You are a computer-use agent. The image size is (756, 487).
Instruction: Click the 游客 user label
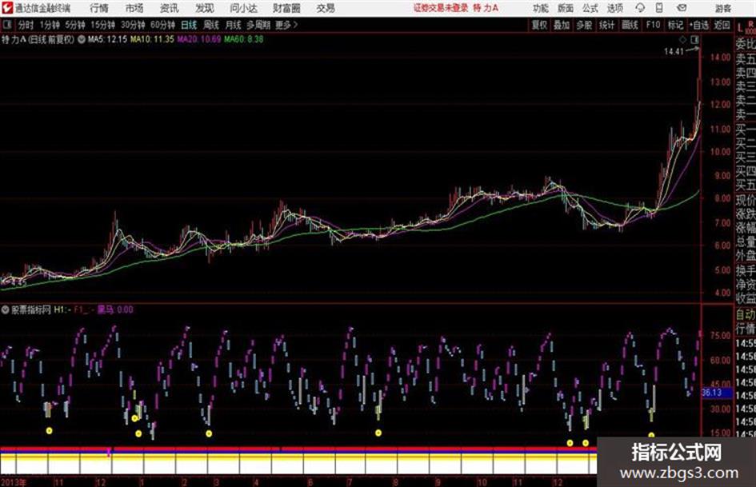point(722,8)
